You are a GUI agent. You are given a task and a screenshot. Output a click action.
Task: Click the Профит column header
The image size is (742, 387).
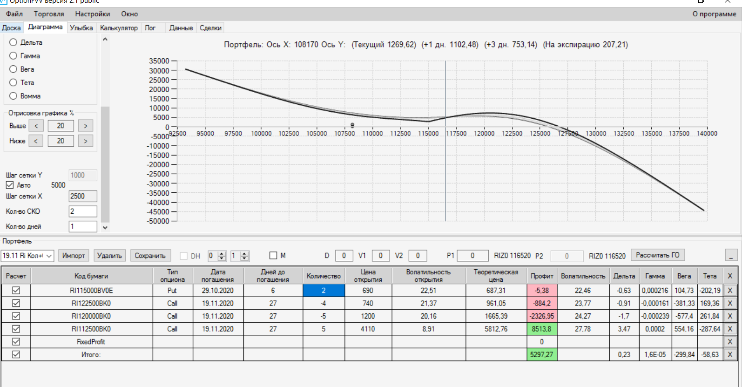[542, 276]
